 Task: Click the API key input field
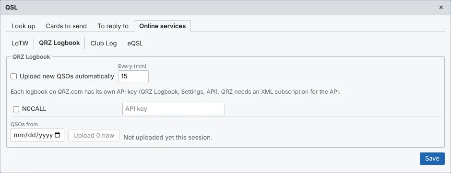point(173,109)
